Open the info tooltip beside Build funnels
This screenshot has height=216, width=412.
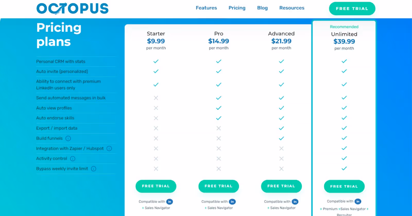click(68, 138)
